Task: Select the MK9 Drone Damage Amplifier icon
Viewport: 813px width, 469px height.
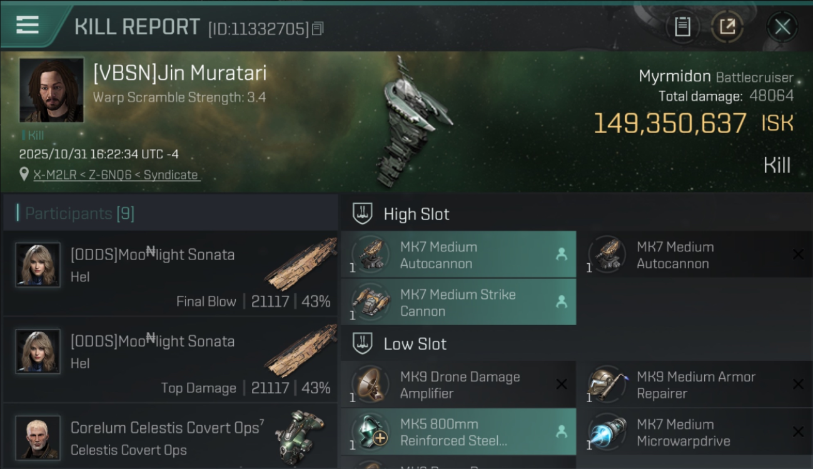Action: pos(370,385)
